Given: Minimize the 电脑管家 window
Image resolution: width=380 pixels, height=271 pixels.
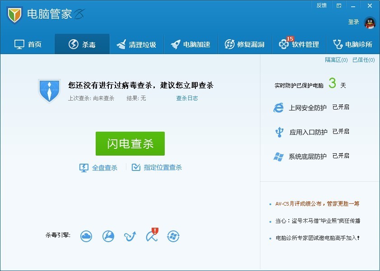Looking at the screenshot, I should [x=353, y=6].
